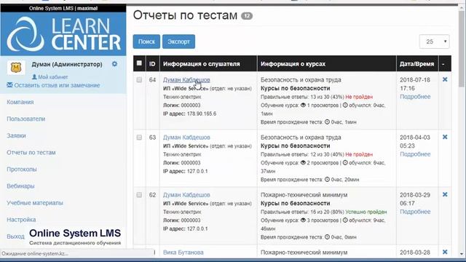Click the envelope icon next to Оставить отзыв
Viewport: 466px width, 262px height.
(x=9, y=85)
